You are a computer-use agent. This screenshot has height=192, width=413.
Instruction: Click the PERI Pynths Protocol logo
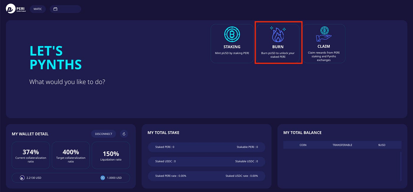pyautogui.click(x=16, y=9)
